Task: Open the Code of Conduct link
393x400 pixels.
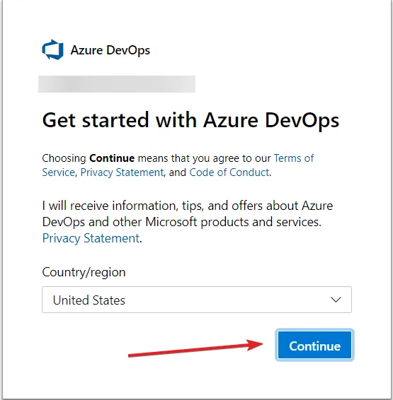Action: (x=229, y=172)
